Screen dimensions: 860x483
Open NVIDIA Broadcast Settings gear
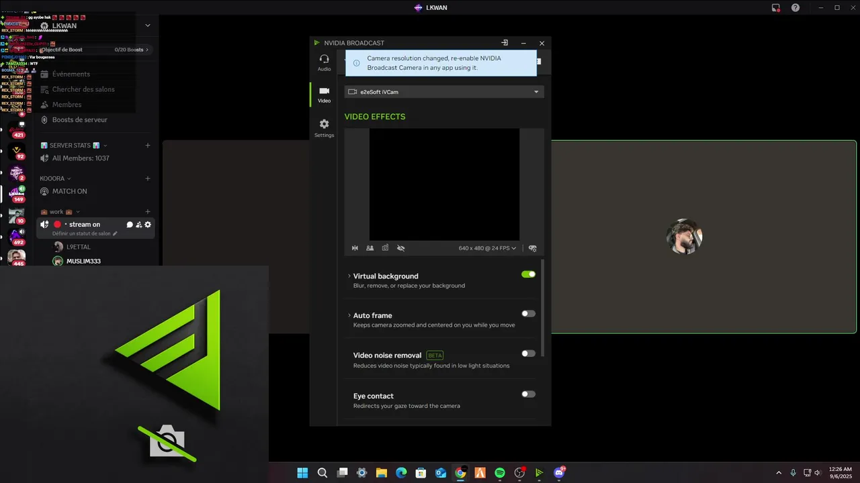coord(324,128)
